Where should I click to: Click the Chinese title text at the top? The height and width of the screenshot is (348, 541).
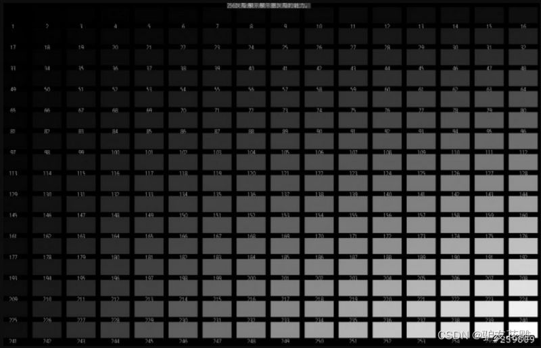point(268,5)
